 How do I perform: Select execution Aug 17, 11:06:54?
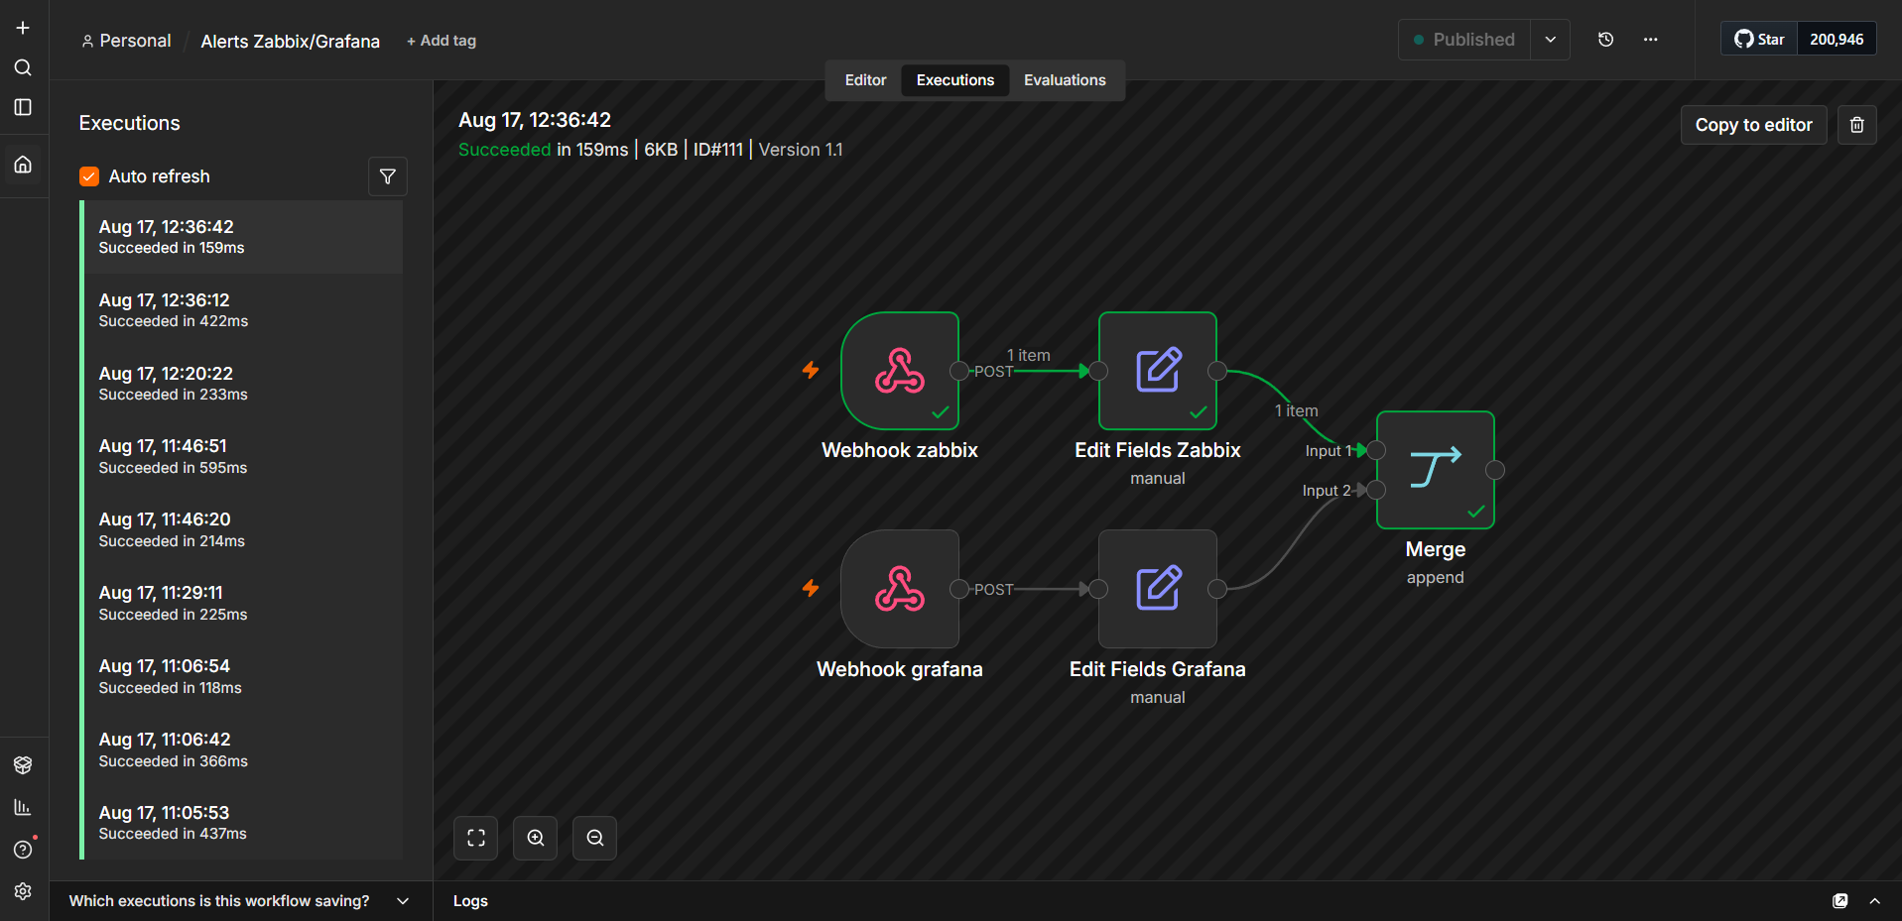point(243,676)
